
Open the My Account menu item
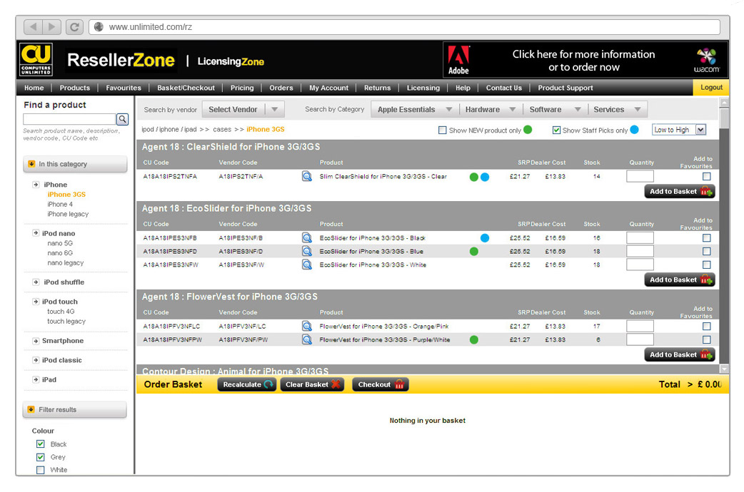point(329,88)
